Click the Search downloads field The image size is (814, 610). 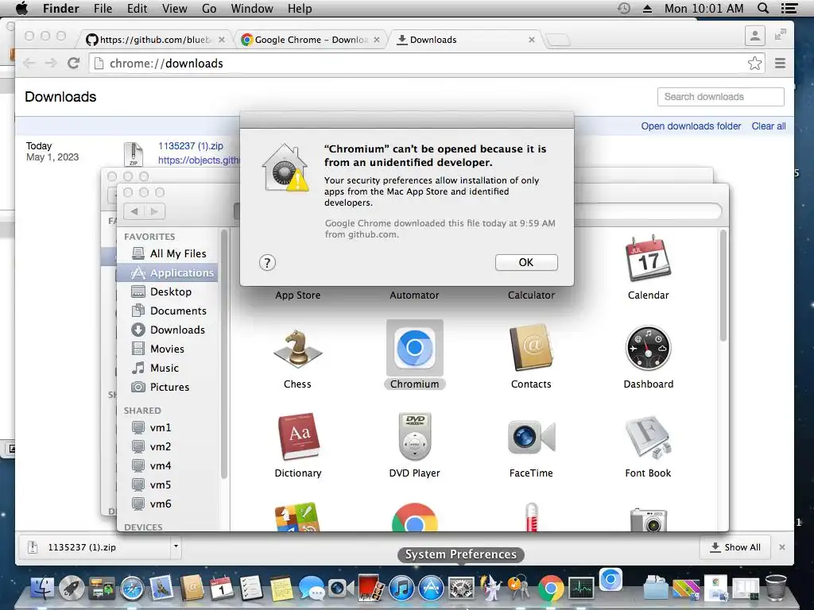720,97
